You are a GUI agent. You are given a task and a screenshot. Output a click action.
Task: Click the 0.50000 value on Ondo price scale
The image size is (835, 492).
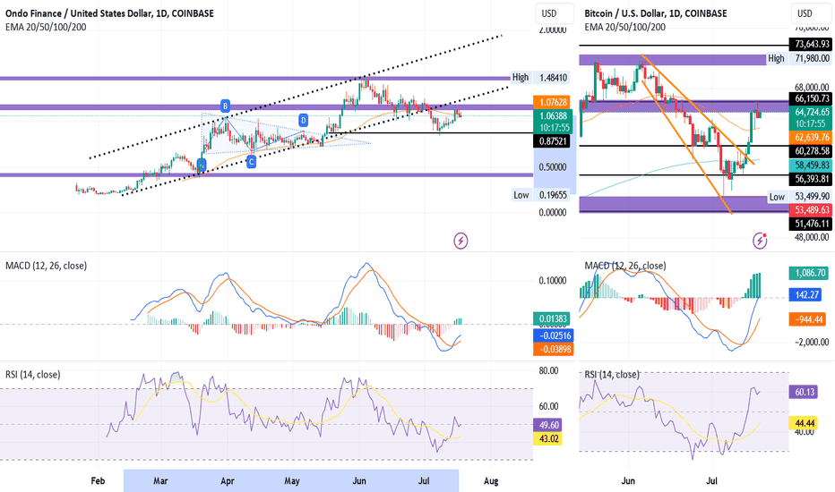click(552, 167)
